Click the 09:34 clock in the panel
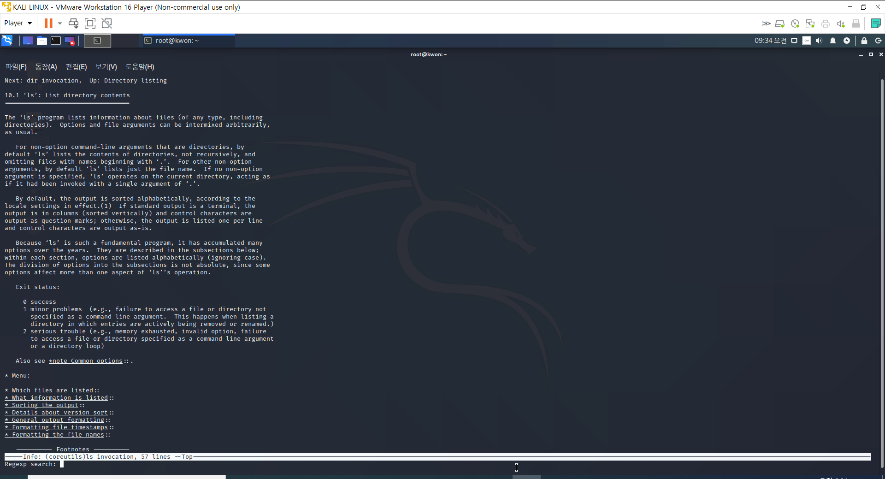The image size is (885, 479). [770, 41]
